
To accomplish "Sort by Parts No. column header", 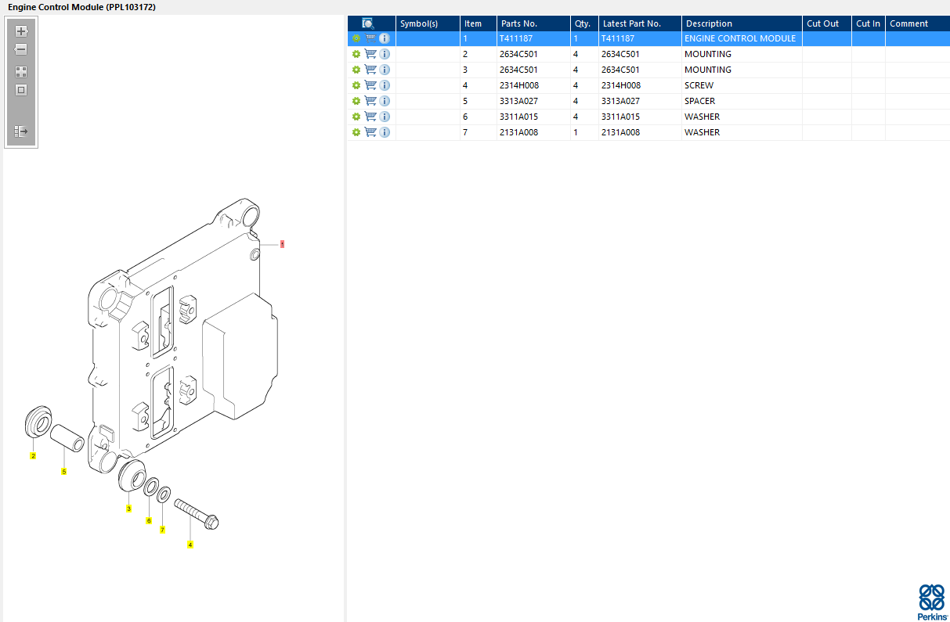I will (533, 23).
